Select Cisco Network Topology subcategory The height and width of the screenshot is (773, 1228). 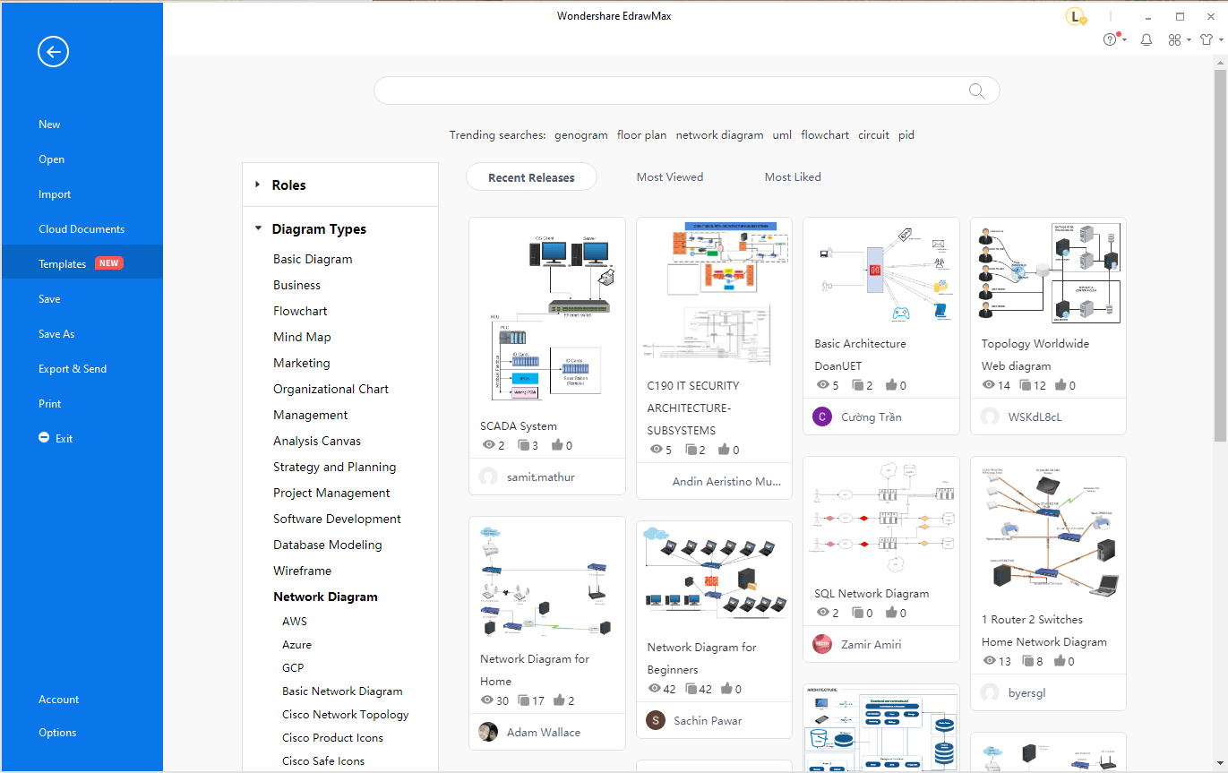point(345,715)
